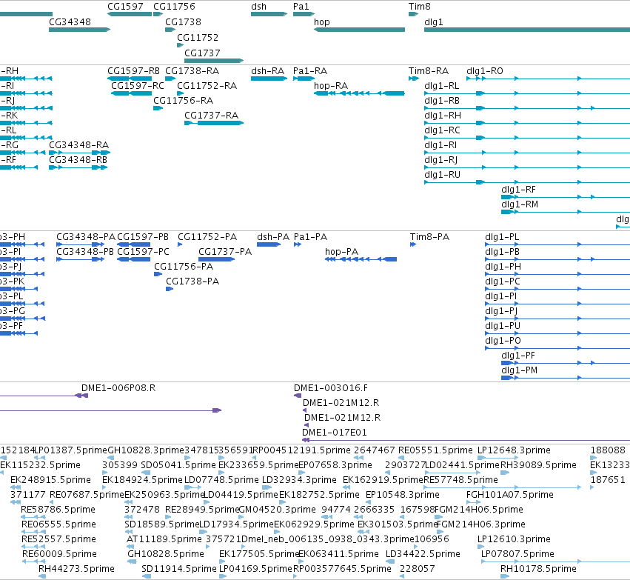
Task: Click the CG1738-RA transcript label
Action: tap(192, 71)
